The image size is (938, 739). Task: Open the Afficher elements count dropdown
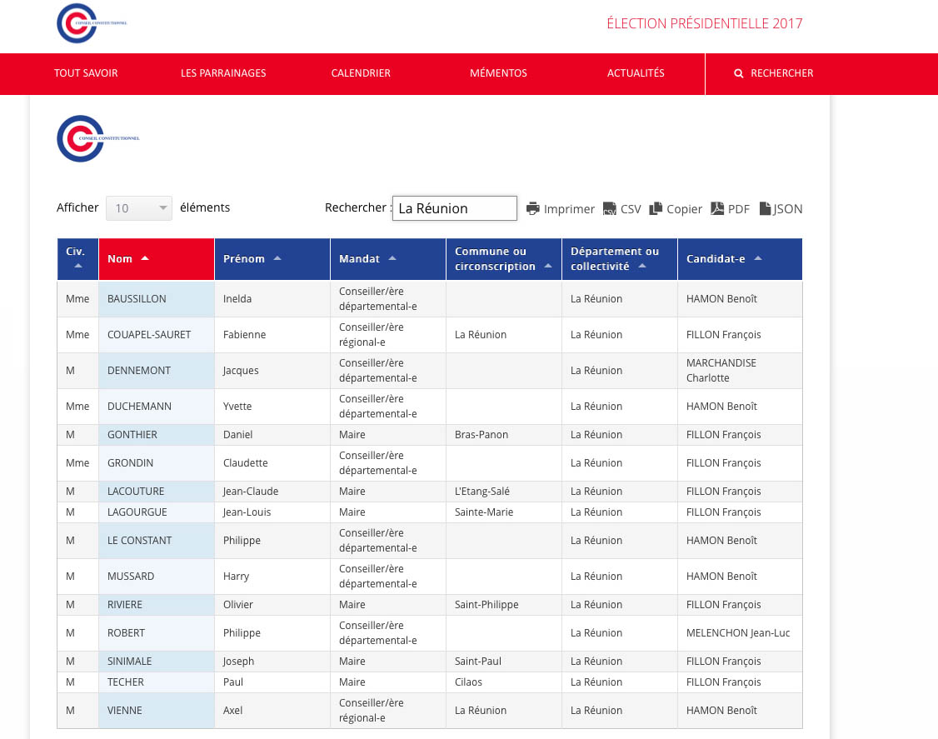click(138, 208)
